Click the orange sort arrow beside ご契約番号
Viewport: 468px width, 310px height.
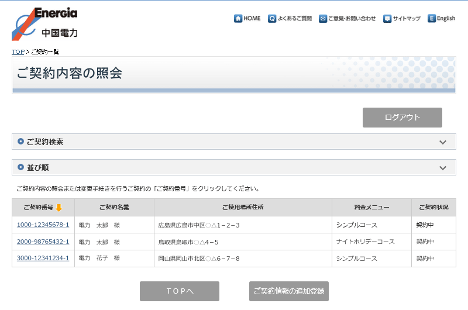[x=58, y=208]
